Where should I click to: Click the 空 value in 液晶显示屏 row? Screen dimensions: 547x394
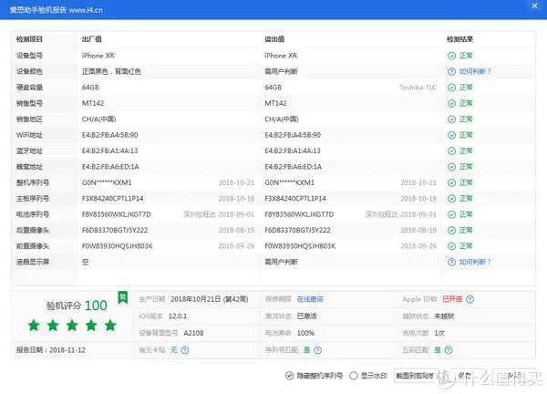coord(85,262)
